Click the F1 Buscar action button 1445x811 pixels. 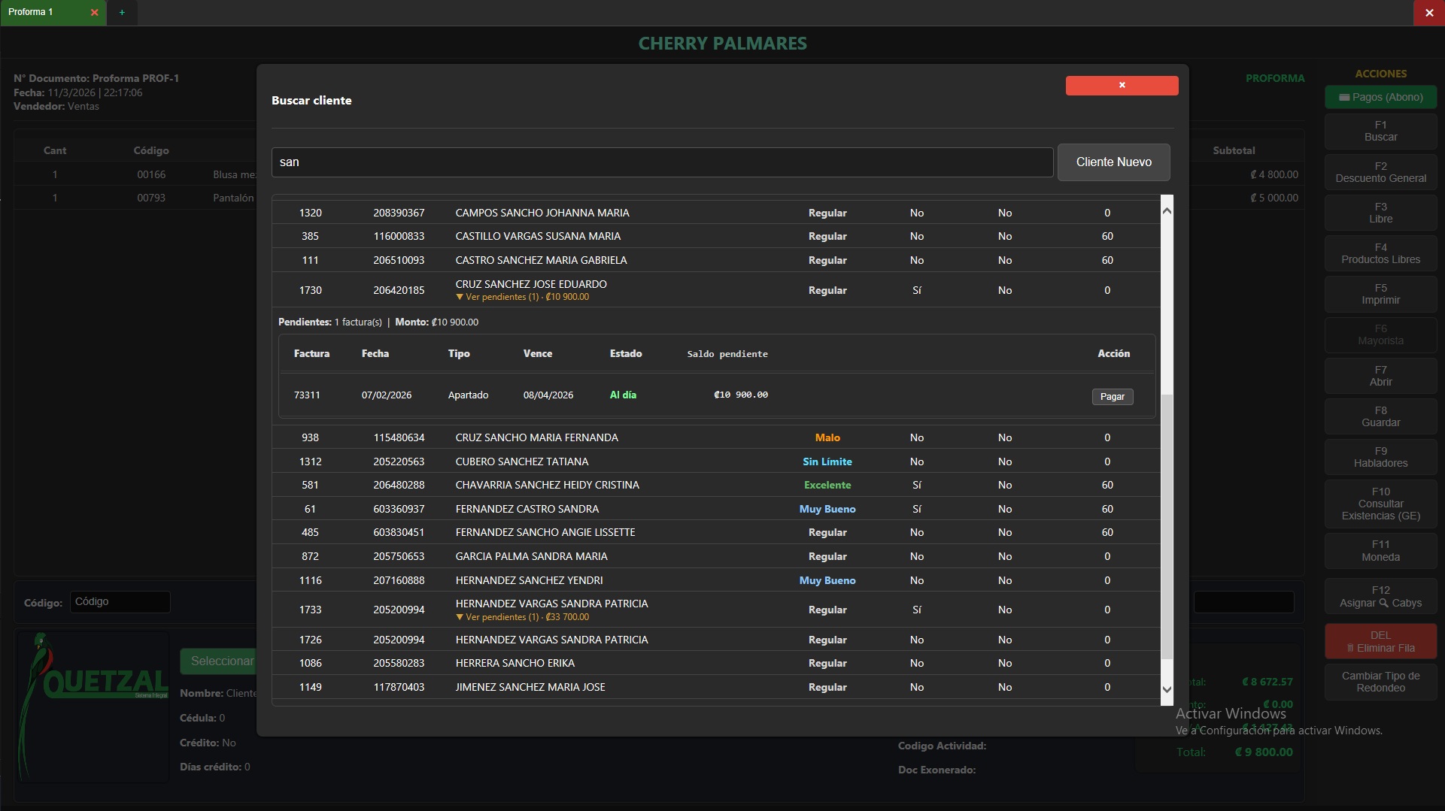pos(1380,131)
